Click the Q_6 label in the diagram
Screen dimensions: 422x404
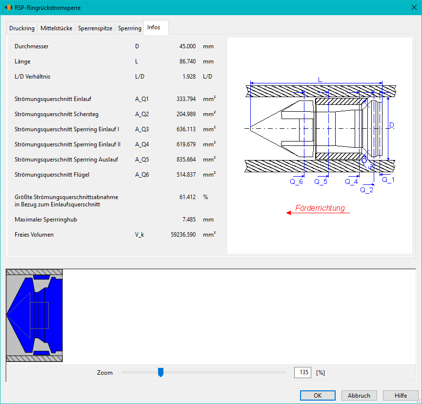coord(296,182)
